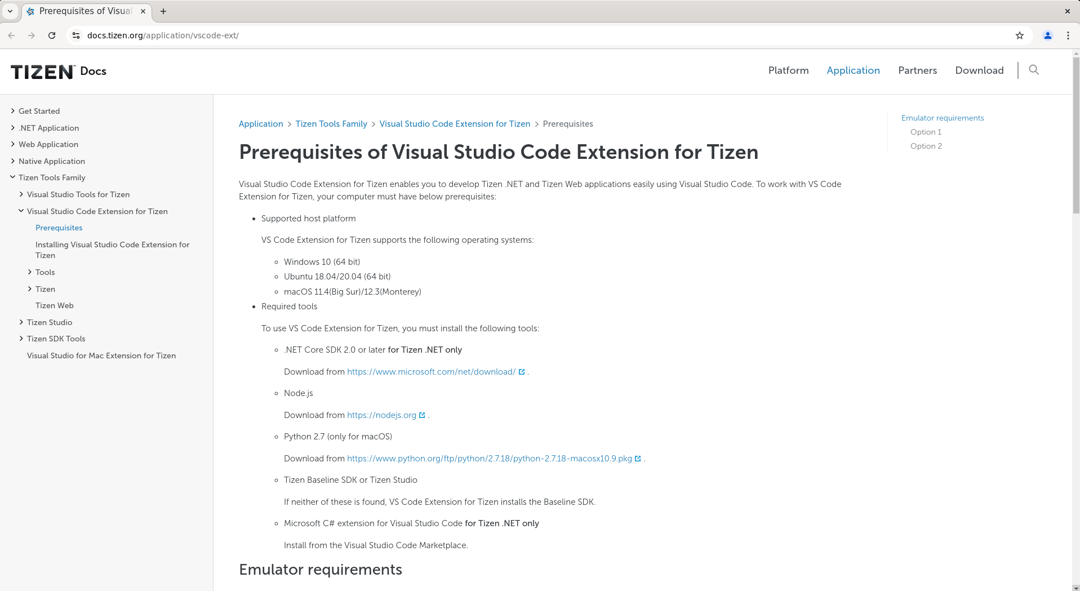
Task: Follow the https://nodejs.org download link
Action: (382, 415)
